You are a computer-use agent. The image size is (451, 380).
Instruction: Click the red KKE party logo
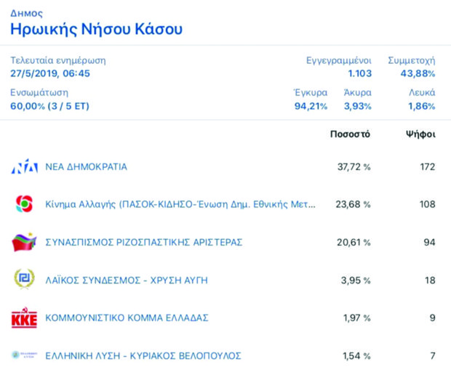click(24, 318)
